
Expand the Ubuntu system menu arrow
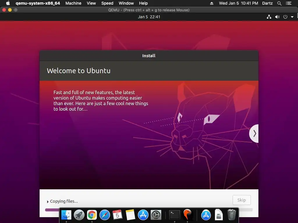(x=292, y=17)
